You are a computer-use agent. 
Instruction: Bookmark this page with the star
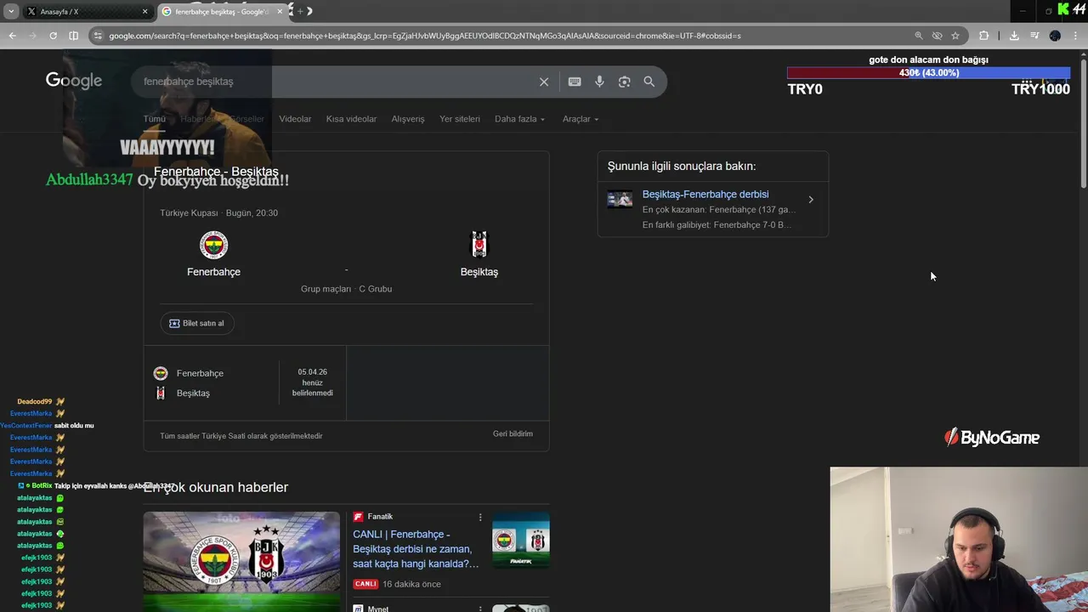coord(955,36)
